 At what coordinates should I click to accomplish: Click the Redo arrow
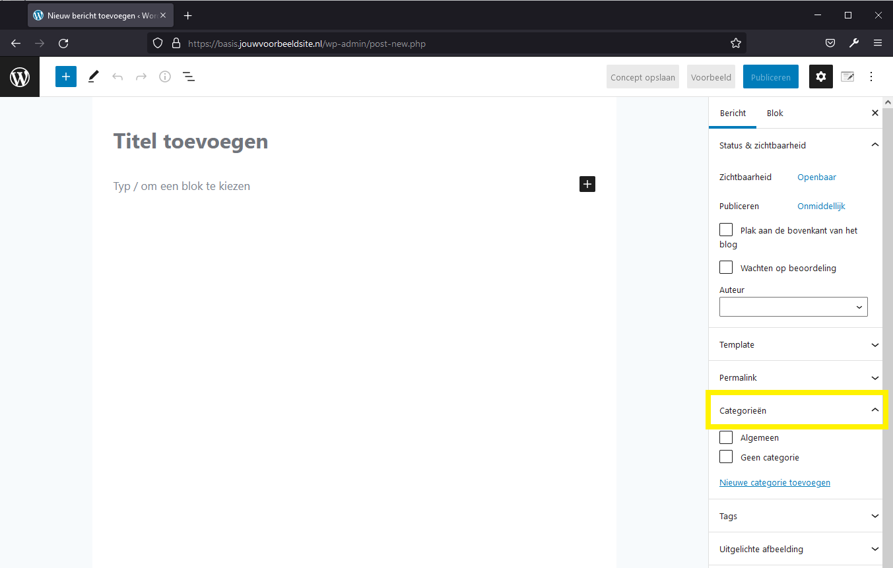tap(141, 77)
